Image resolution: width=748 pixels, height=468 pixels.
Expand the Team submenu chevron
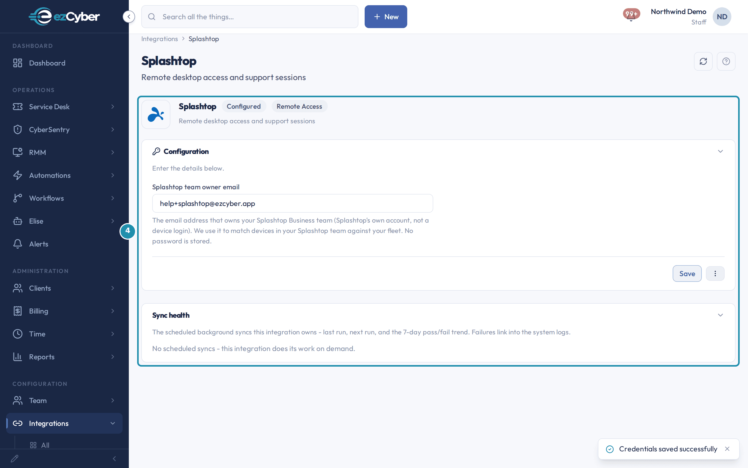(113, 400)
